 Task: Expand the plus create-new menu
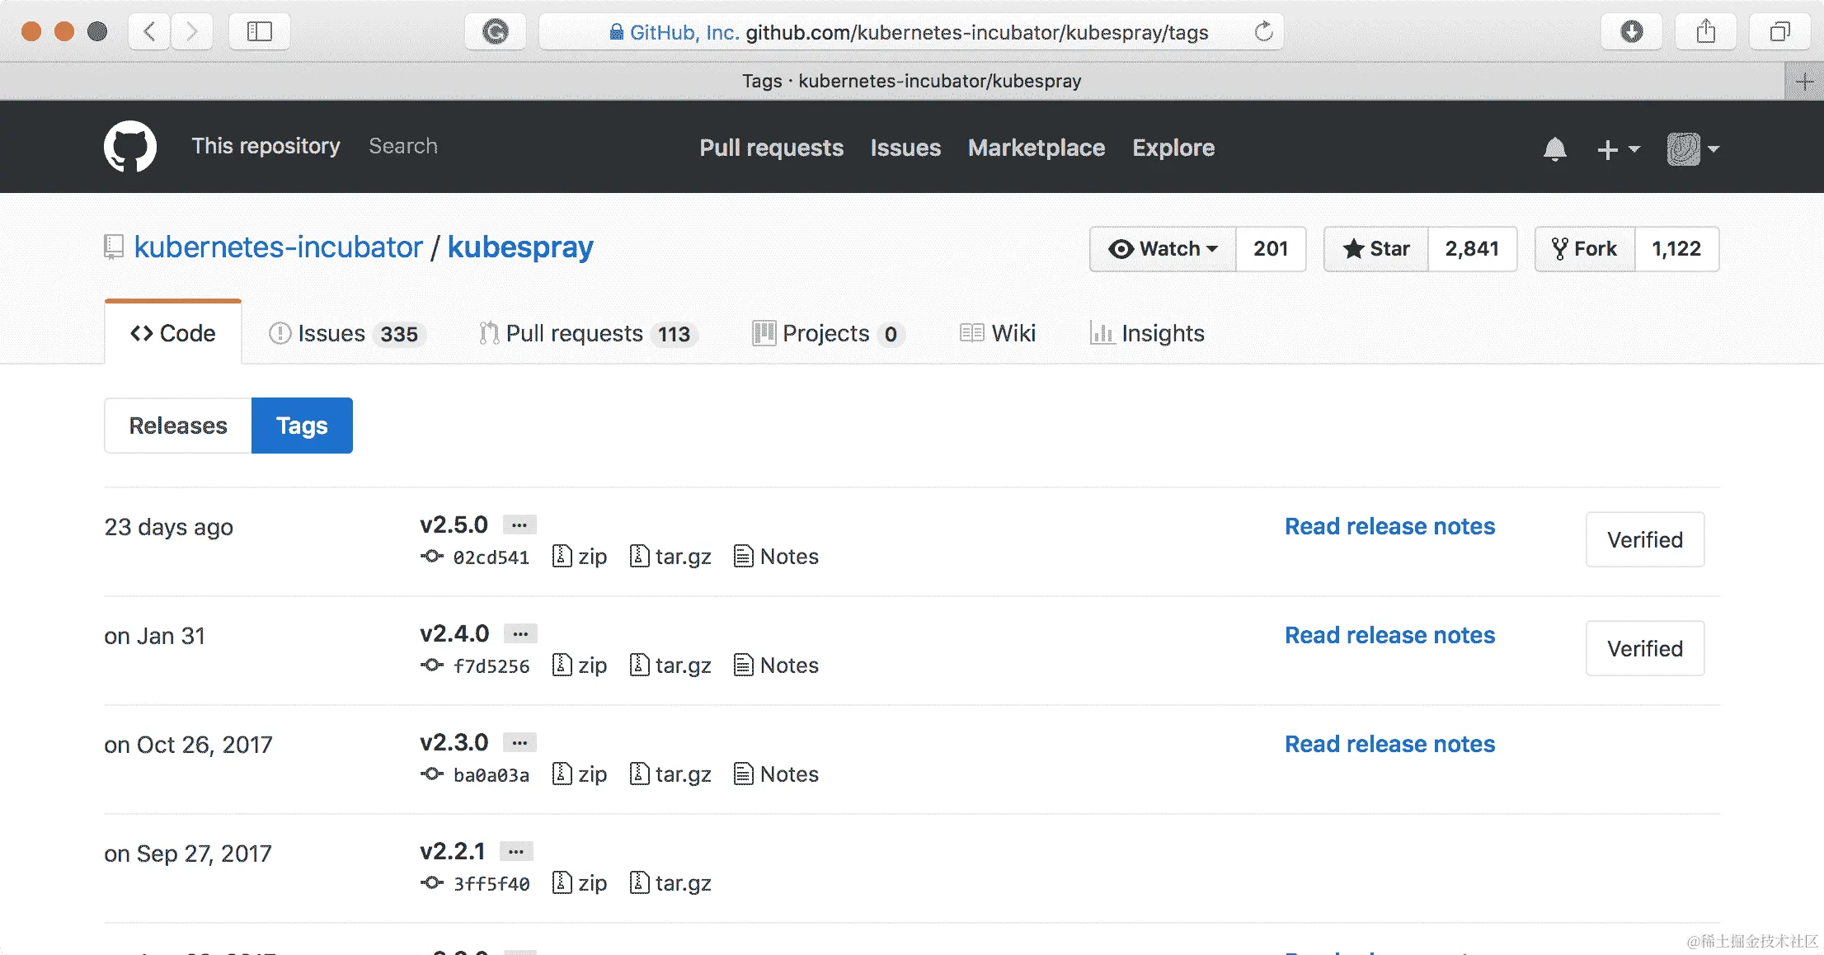pyautogui.click(x=1617, y=149)
